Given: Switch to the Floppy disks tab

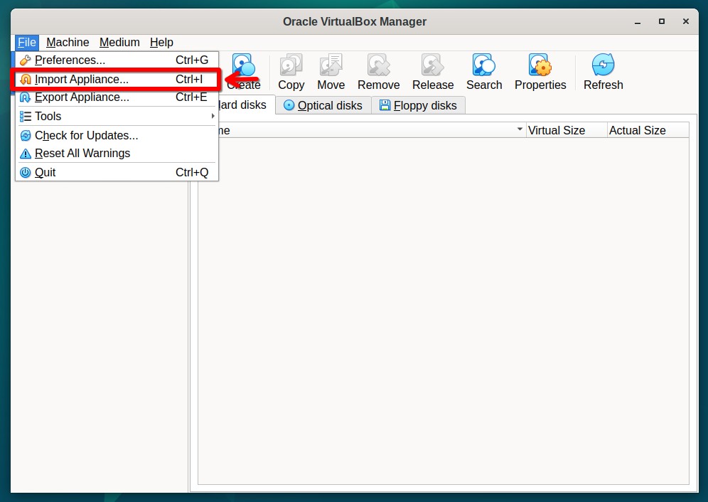Looking at the screenshot, I should [x=419, y=105].
